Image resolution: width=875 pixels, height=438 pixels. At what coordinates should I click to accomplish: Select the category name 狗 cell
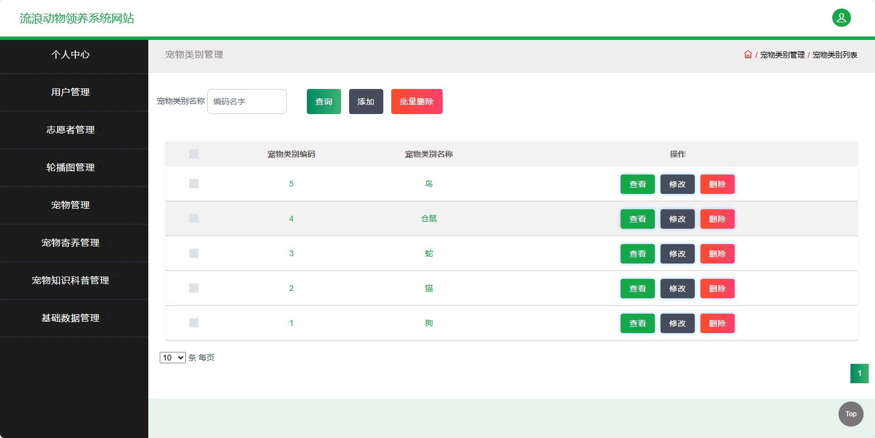click(x=429, y=323)
